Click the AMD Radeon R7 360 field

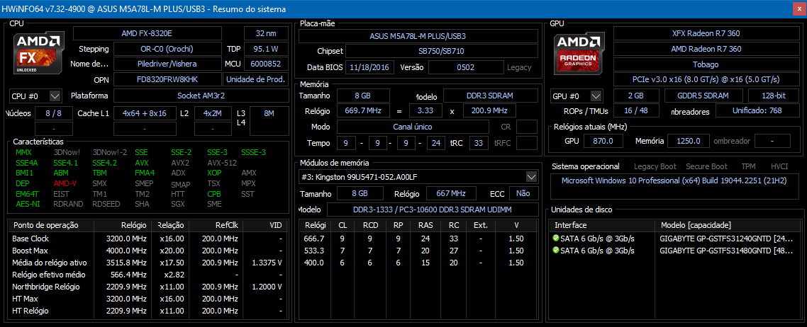tap(706, 50)
